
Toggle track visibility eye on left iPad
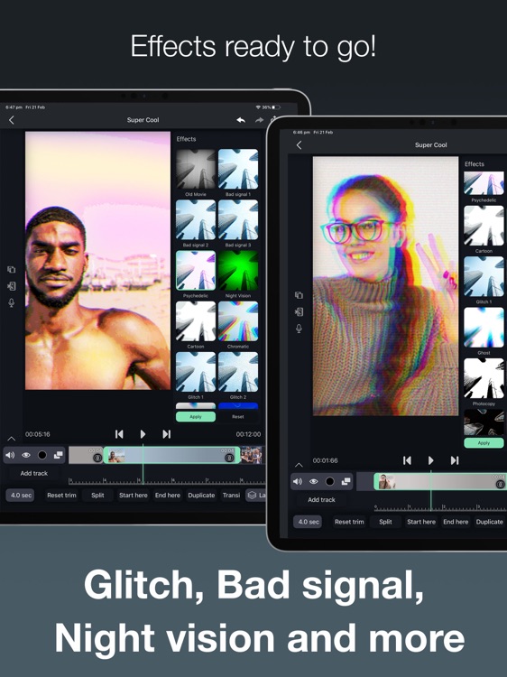click(x=26, y=455)
